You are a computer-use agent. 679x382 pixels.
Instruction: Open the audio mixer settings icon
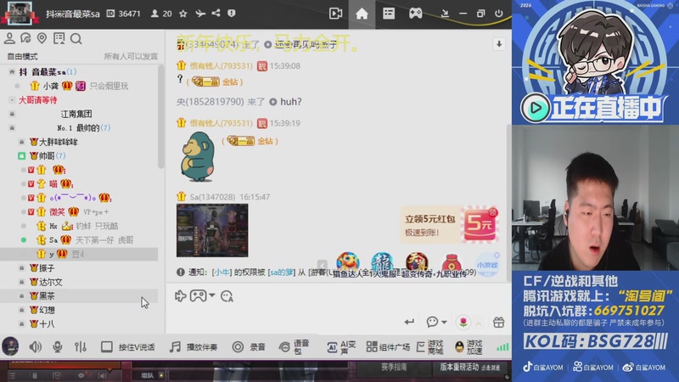(81, 347)
